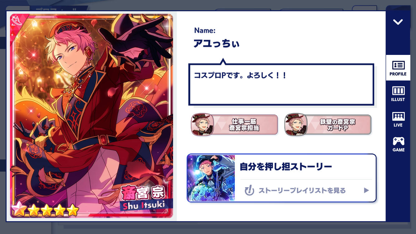The height and width of the screenshot is (234, 416).
Task: Collapse profile with the down chevron
Action: pos(398,22)
